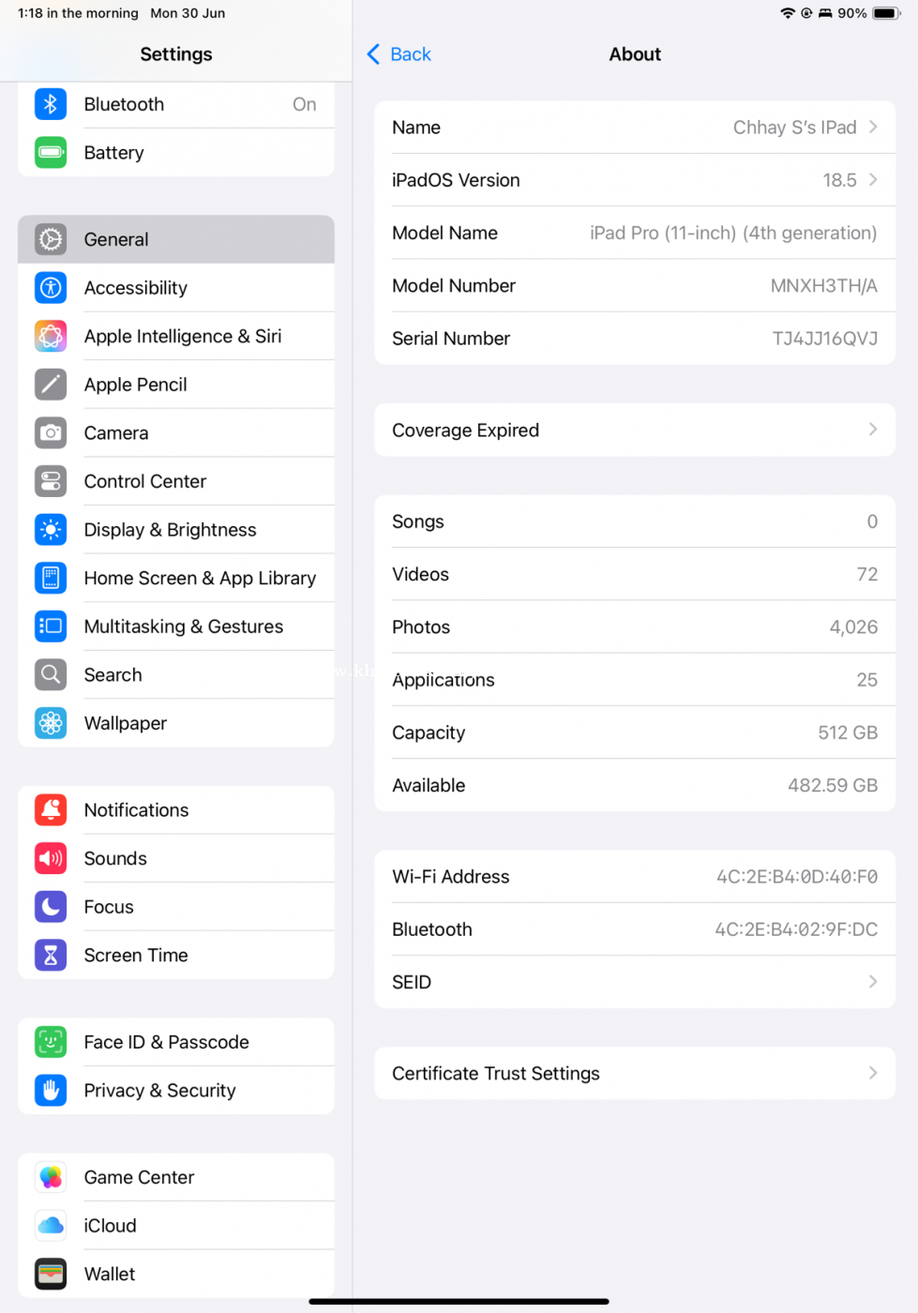Tap the Model Name value iPad Pro
Viewport: 918px width, 1313px height.
pyautogui.click(x=733, y=233)
